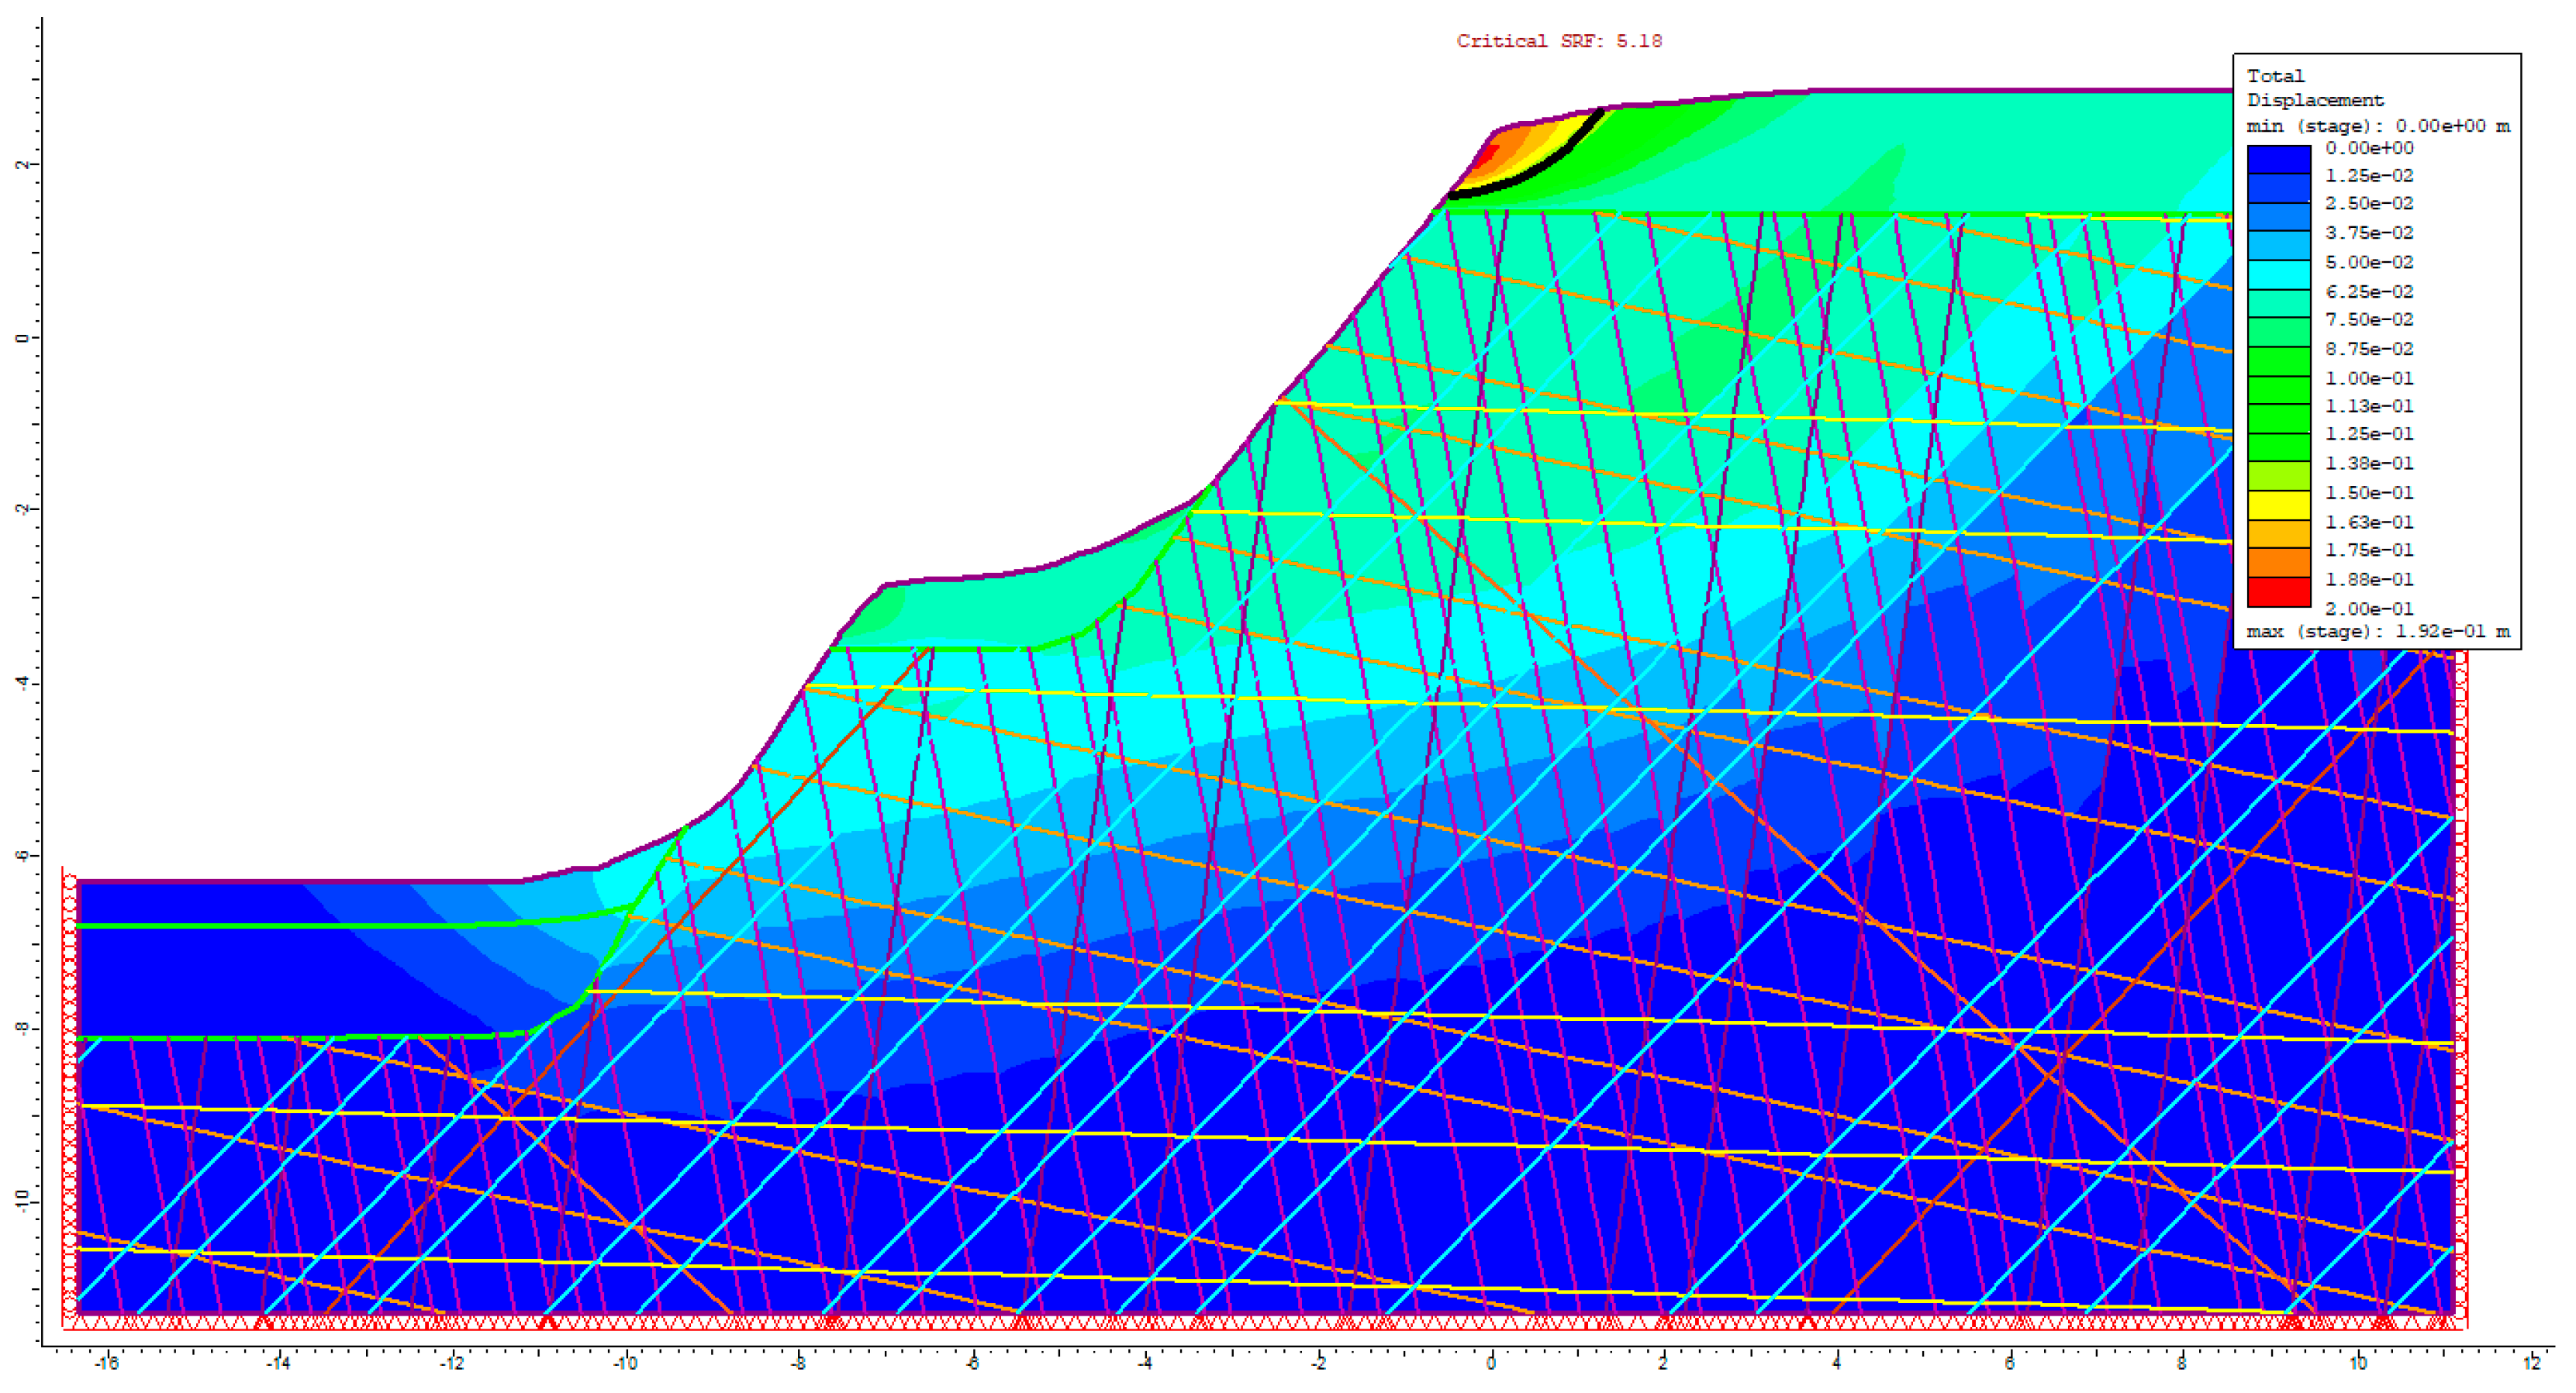Click the cyan 5.00e-02 legend swatch
This screenshot has height=1393, width=2576.
[x=2278, y=275]
